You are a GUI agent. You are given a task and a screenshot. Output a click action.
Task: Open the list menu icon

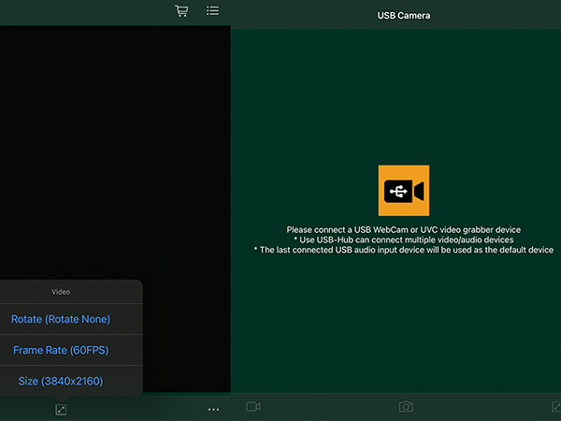point(213,11)
